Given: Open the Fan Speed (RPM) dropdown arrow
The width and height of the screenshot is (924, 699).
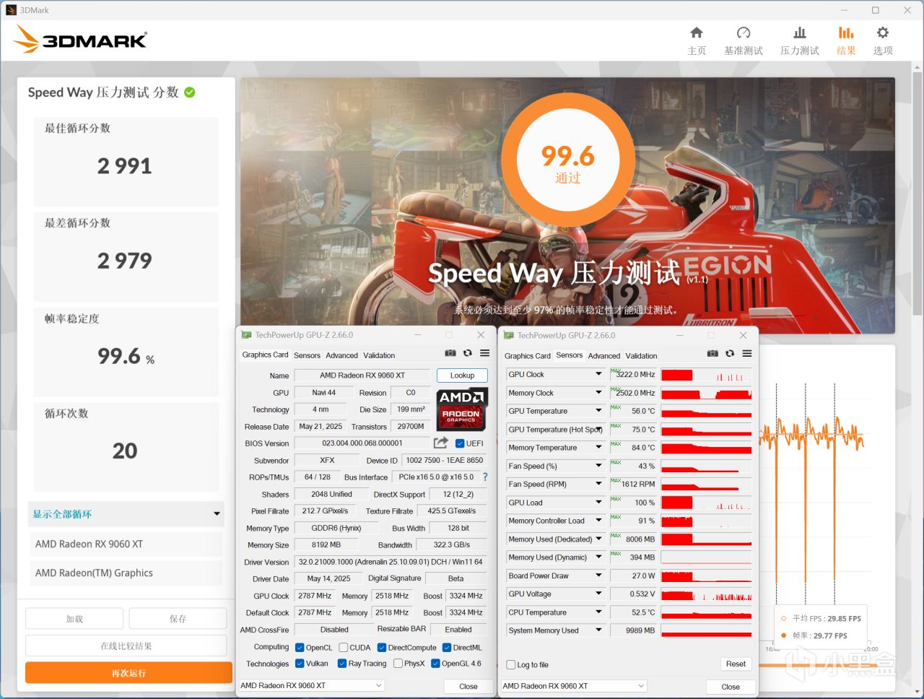Looking at the screenshot, I should tap(598, 484).
